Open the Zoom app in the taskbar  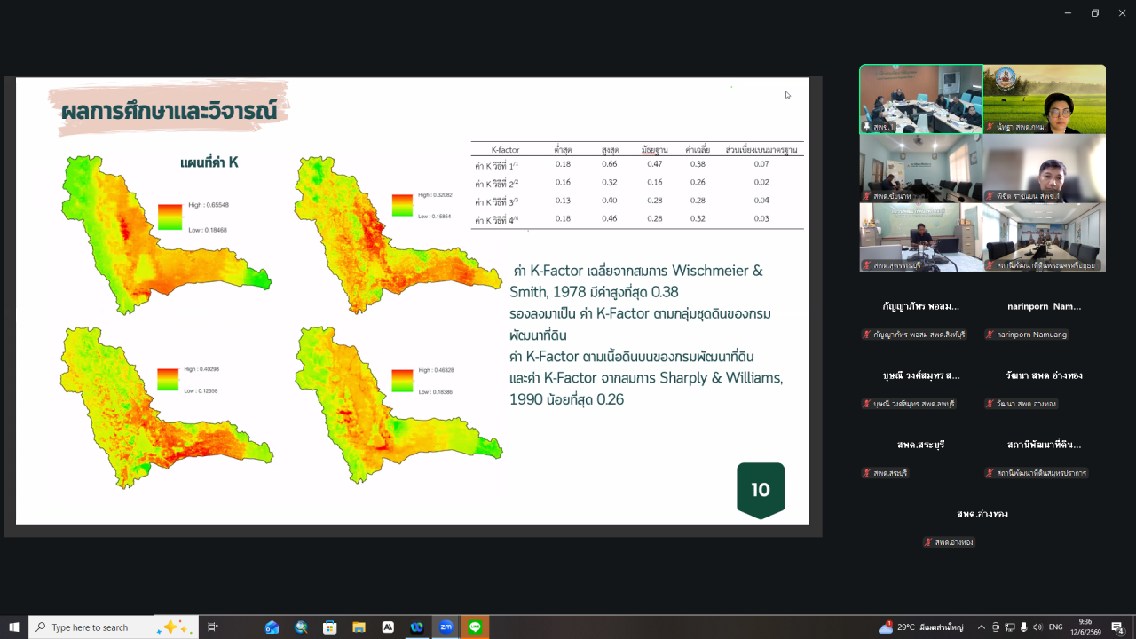pos(446,627)
